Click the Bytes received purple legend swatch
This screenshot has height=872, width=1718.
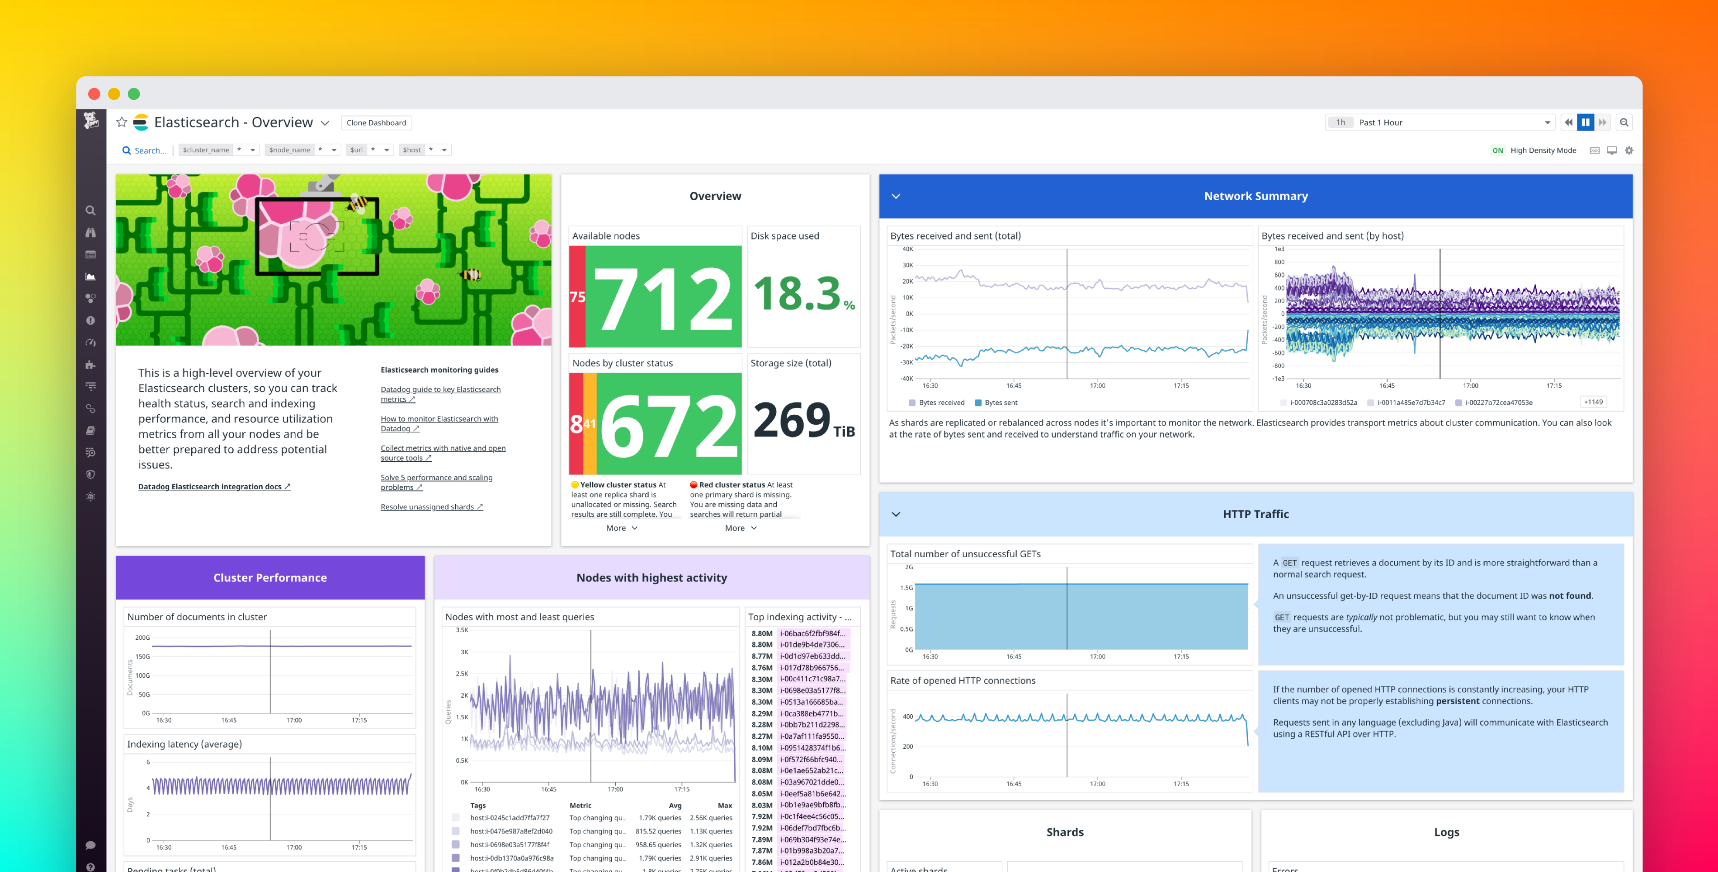[912, 402]
